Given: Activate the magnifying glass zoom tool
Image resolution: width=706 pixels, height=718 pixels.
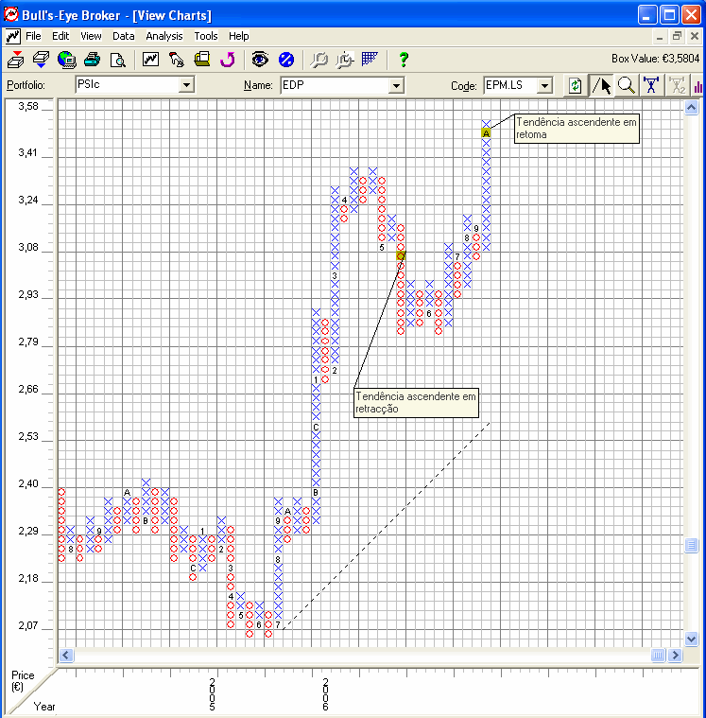Looking at the screenshot, I should point(626,86).
